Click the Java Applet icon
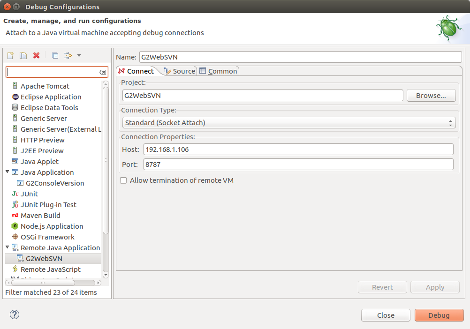This screenshot has width=470, height=329. (15, 161)
